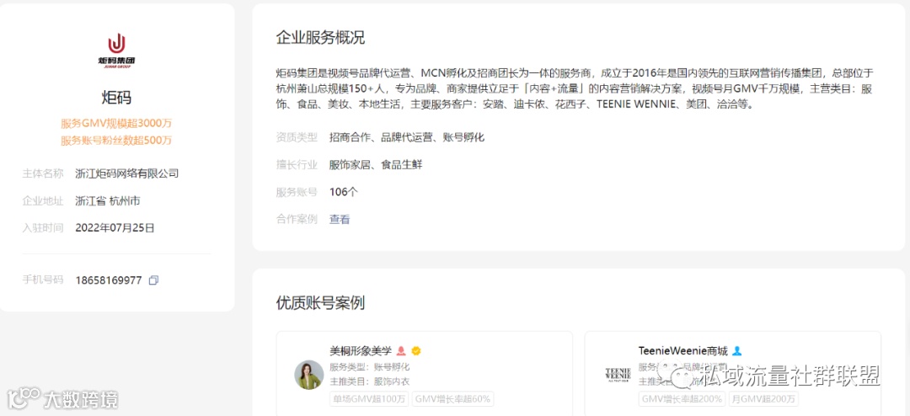910x416 pixels.
Task: Click the address 浙江省 杭州市
Action: tap(107, 200)
